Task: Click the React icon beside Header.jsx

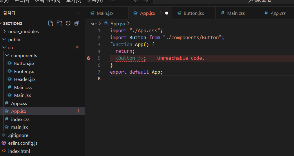Action: point(10,79)
